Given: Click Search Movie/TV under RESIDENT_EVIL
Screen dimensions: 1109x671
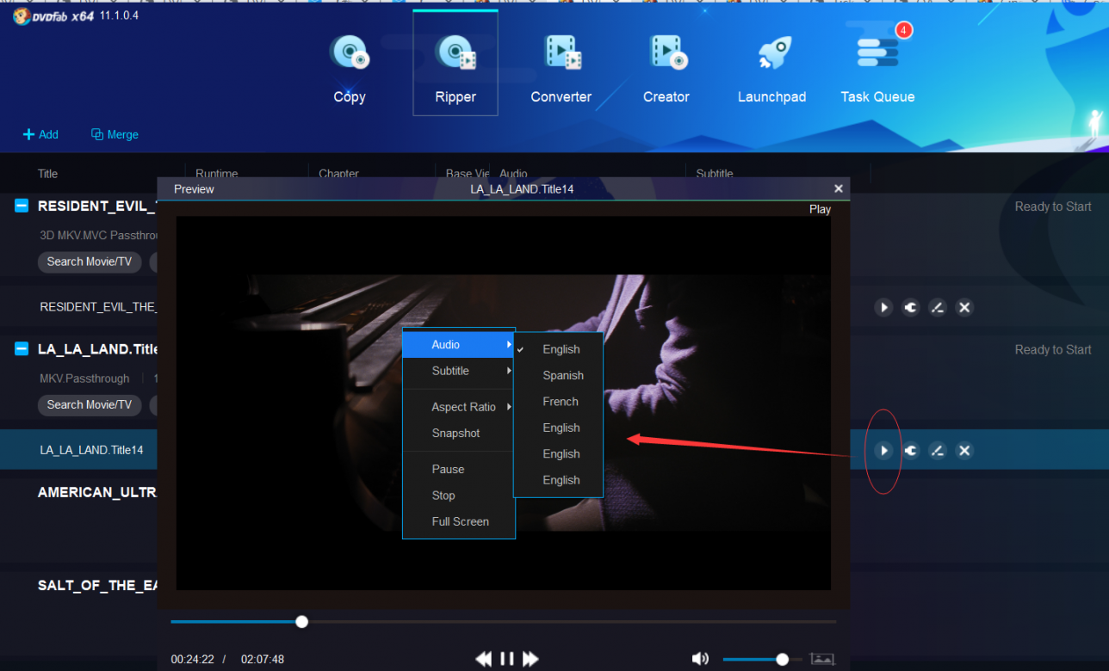Looking at the screenshot, I should pyautogui.click(x=89, y=262).
